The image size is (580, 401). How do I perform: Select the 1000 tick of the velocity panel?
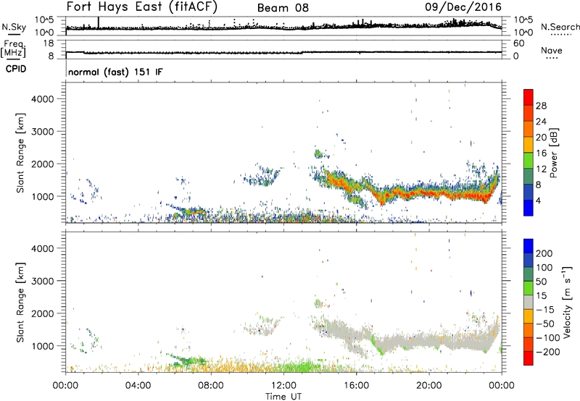pos(43,346)
